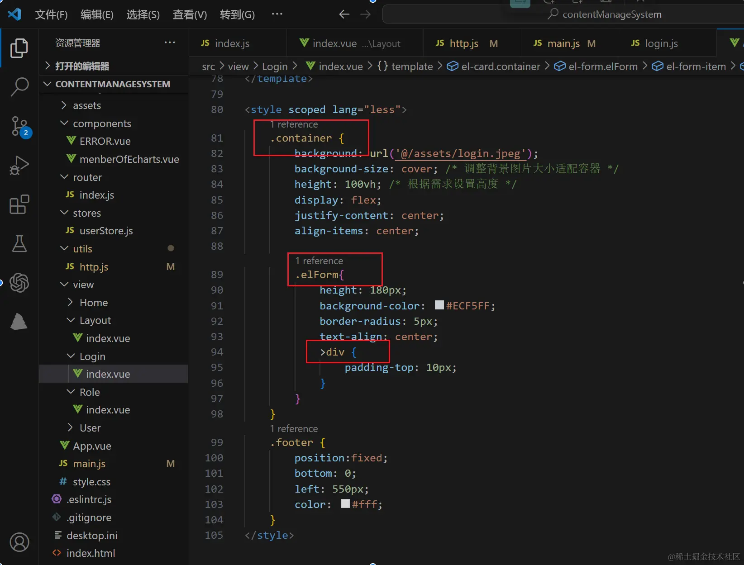Show more menu bar items ellipsis

(277, 14)
